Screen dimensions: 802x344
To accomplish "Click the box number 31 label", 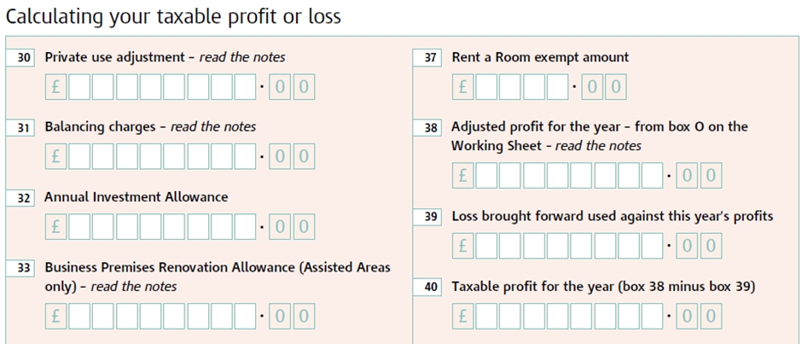I will click(x=25, y=128).
